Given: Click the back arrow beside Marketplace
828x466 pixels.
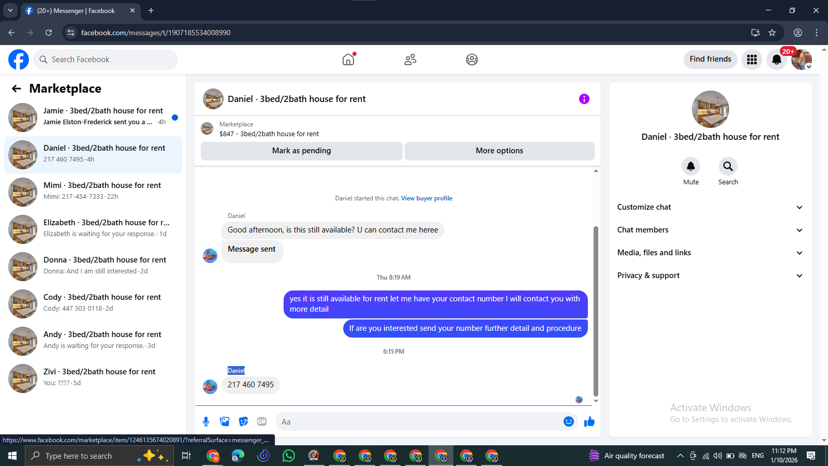Looking at the screenshot, I should 17,89.
